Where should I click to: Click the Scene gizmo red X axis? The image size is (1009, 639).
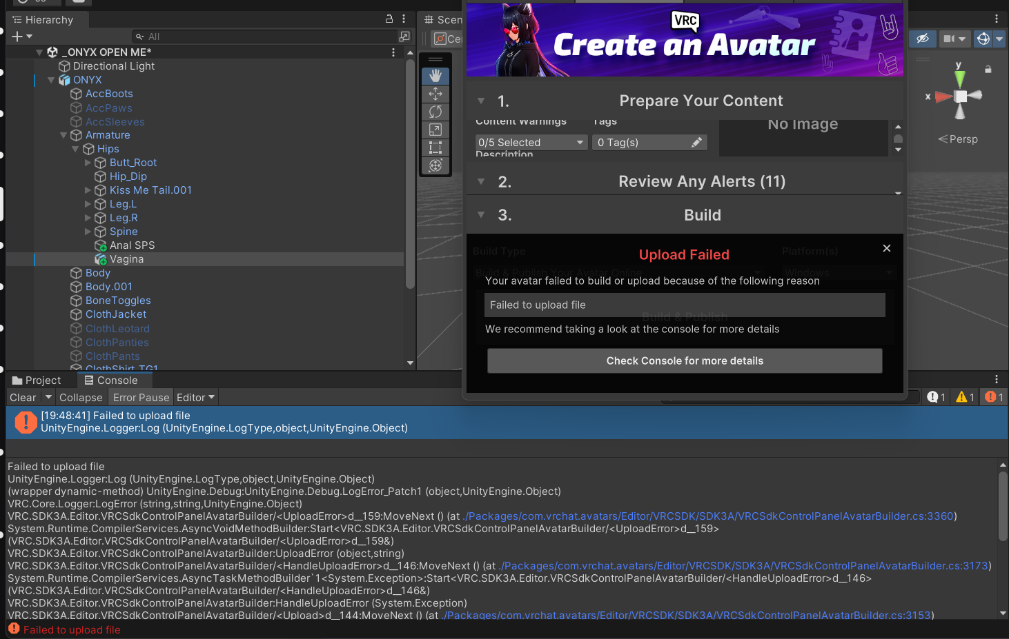tap(941, 97)
